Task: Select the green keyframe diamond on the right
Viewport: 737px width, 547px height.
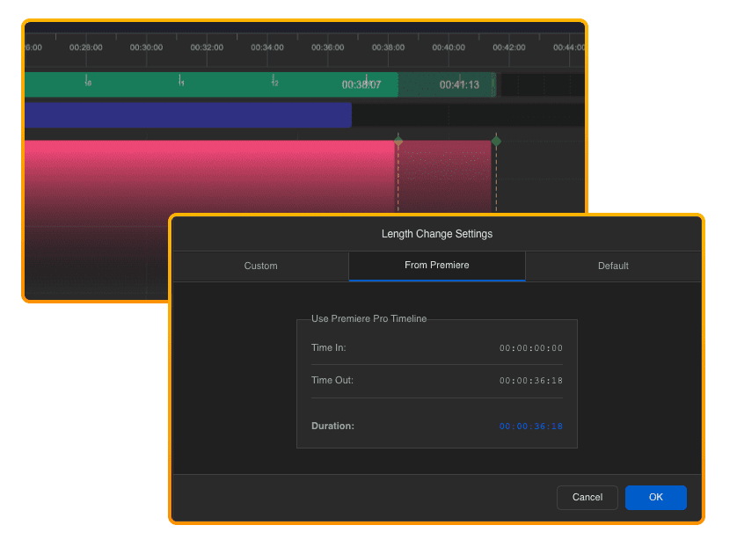Action: (495, 139)
